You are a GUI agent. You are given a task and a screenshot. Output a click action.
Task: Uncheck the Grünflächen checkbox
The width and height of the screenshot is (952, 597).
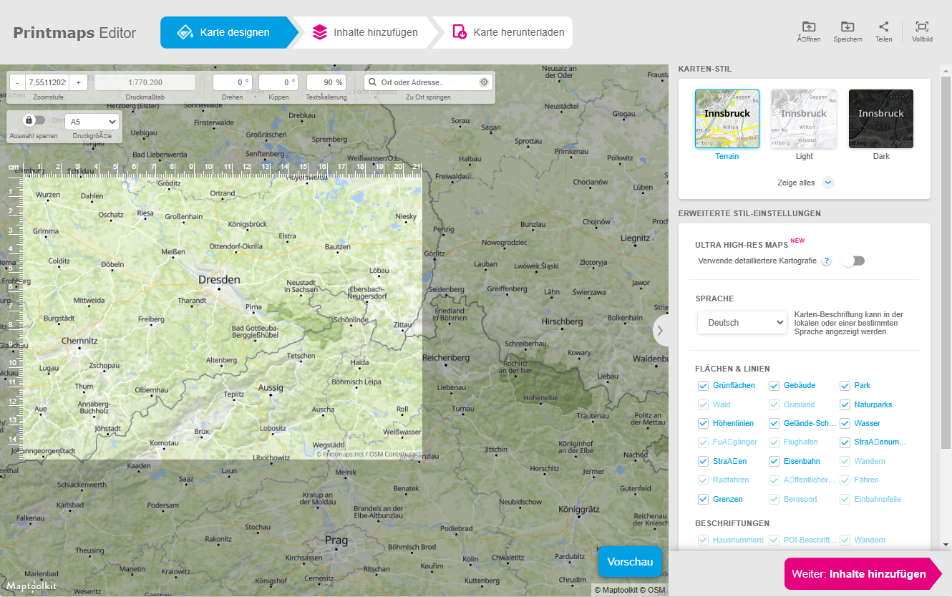click(x=703, y=386)
